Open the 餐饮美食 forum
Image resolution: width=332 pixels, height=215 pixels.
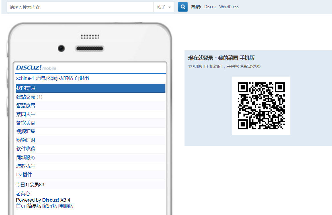point(26,123)
